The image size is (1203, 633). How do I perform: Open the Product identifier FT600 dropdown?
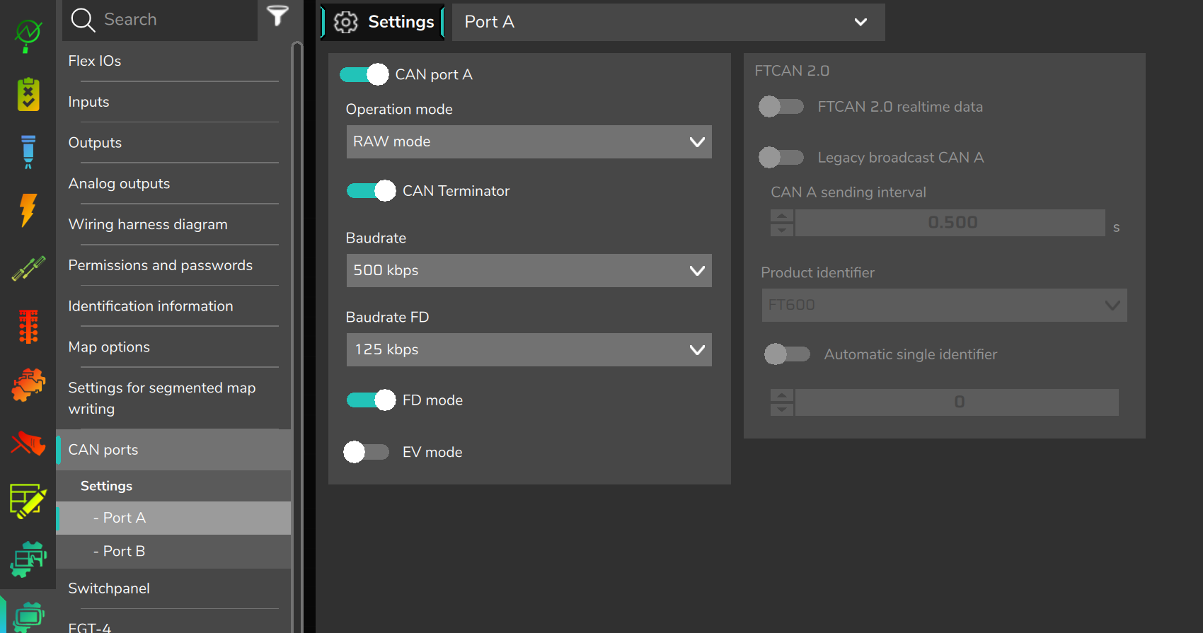tap(944, 305)
